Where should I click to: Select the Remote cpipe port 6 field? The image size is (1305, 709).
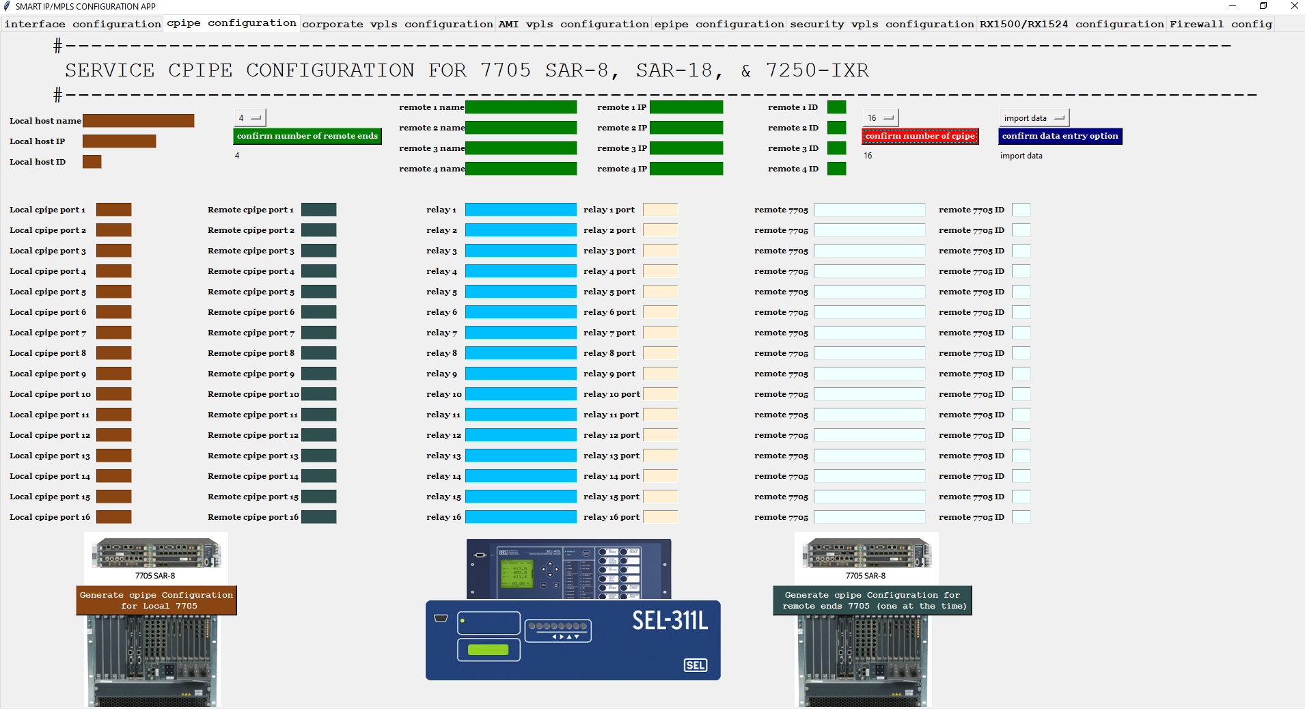coord(319,312)
